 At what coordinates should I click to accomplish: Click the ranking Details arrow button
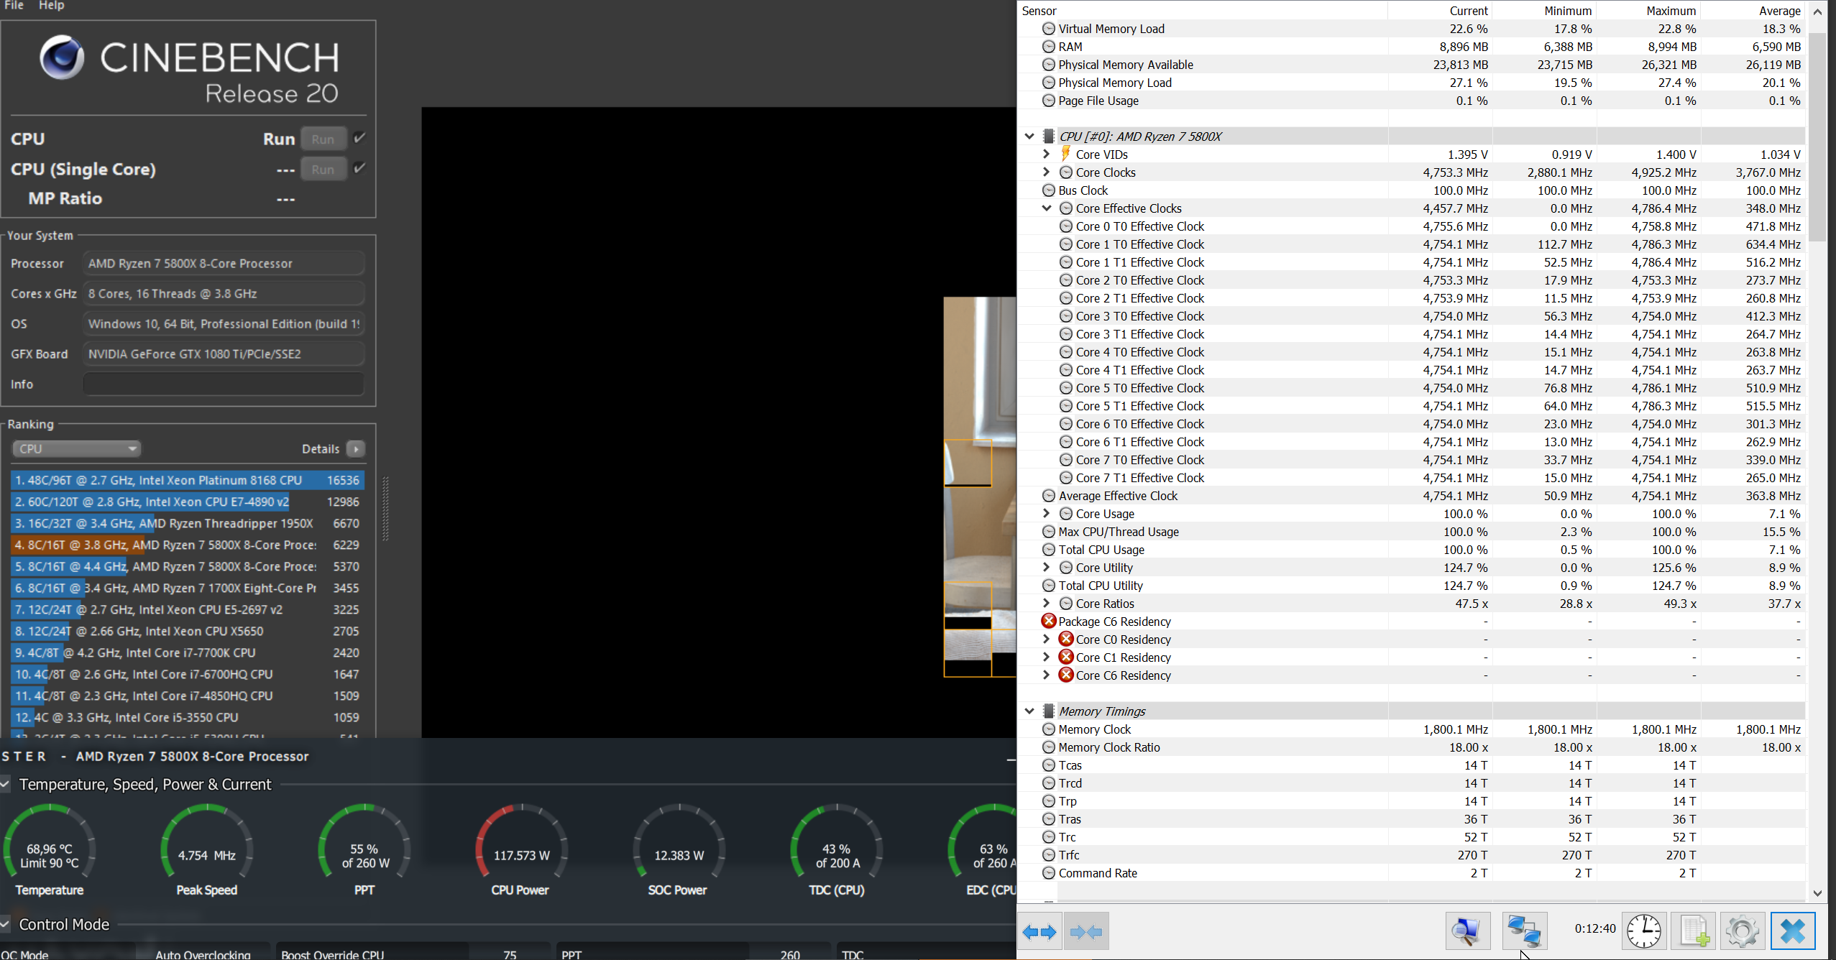(x=356, y=448)
